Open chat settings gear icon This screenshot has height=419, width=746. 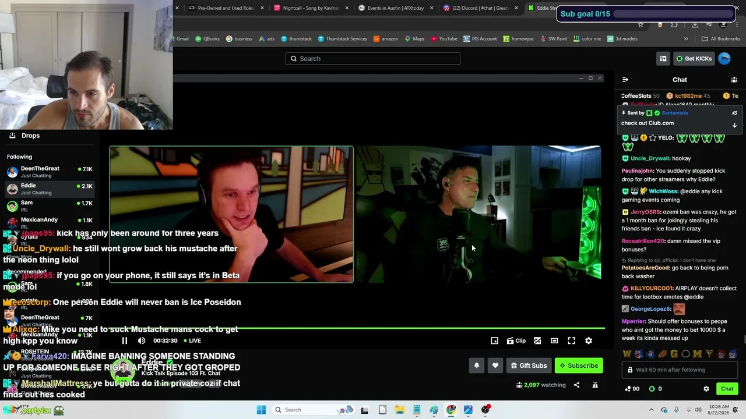click(x=706, y=389)
